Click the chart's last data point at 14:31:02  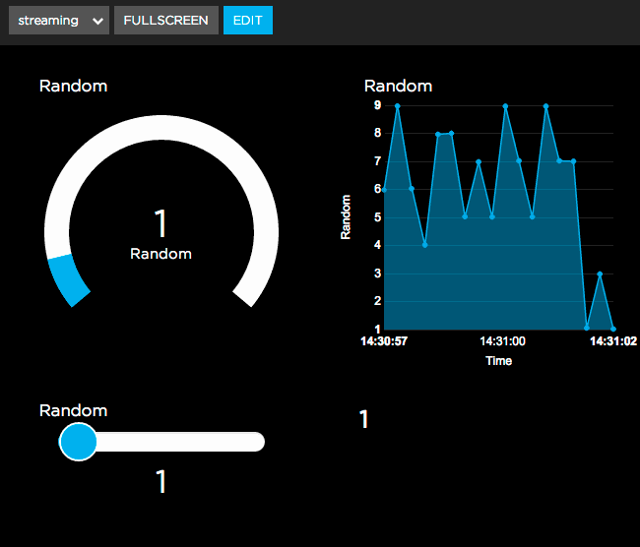point(612,328)
